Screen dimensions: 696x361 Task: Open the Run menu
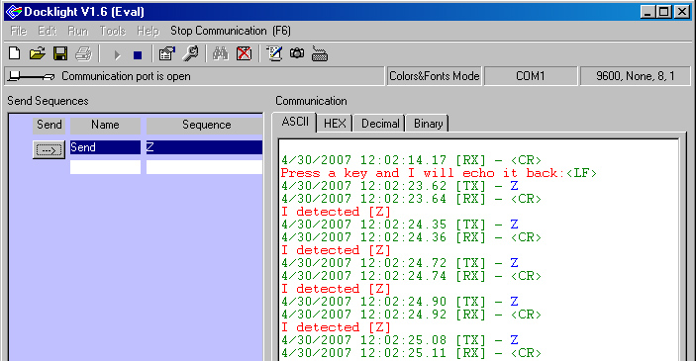pyautogui.click(x=77, y=31)
